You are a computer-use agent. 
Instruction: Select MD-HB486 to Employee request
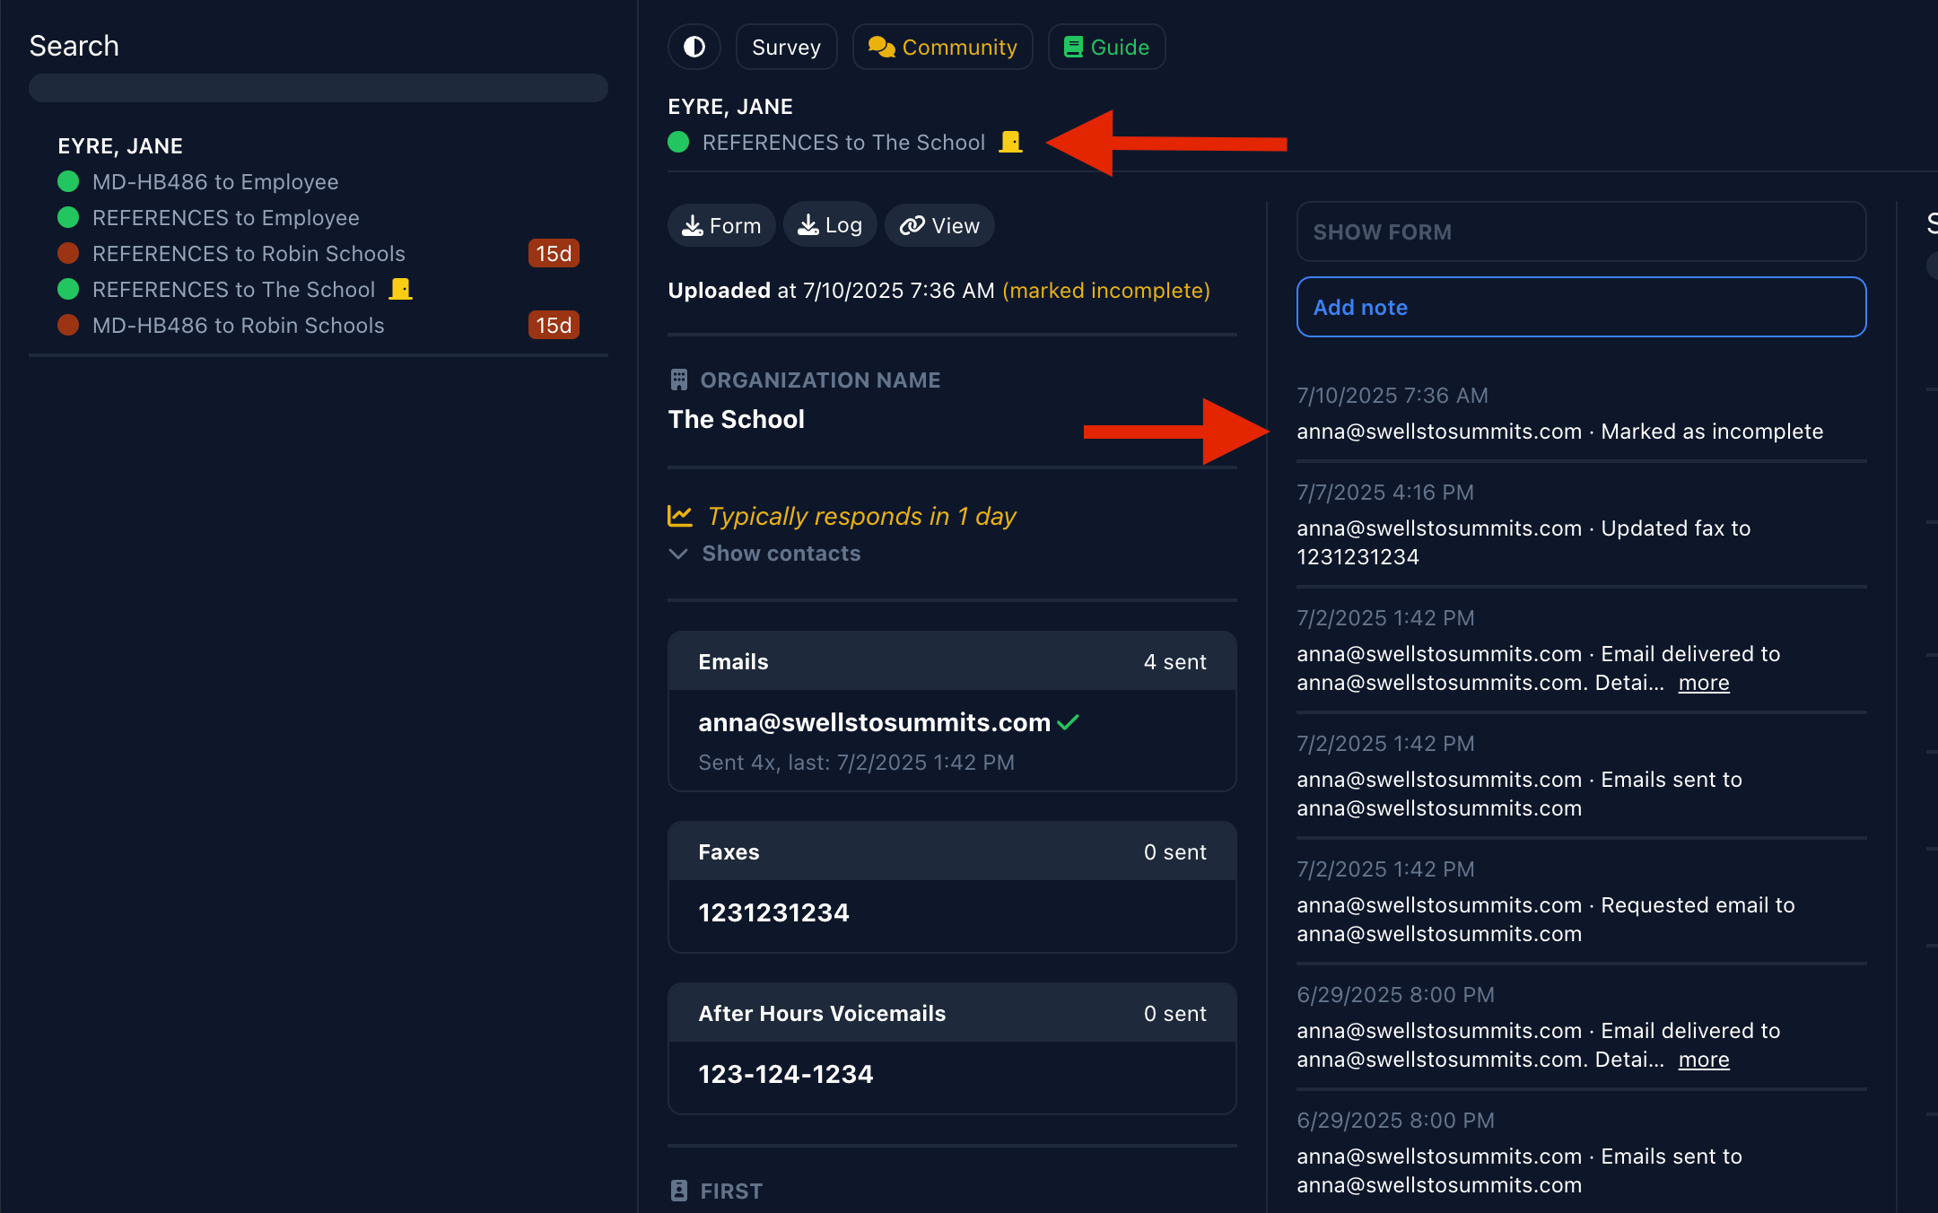(x=215, y=181)
